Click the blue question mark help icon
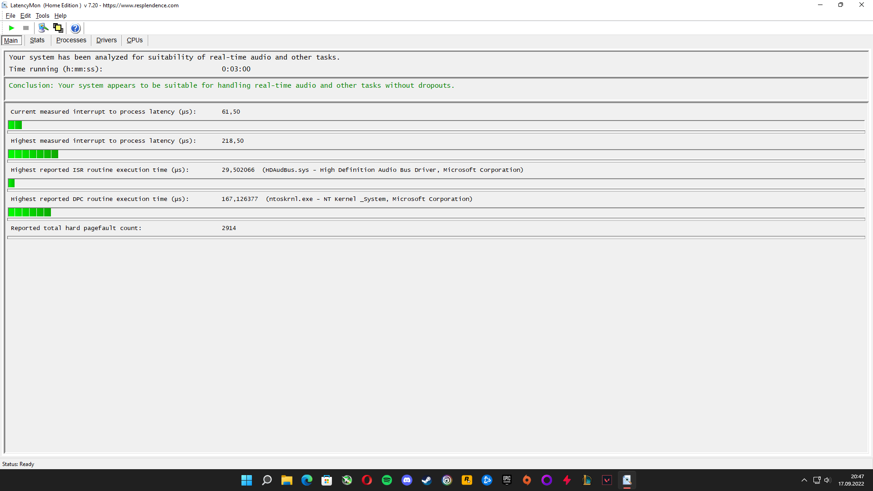 click(75, 28)
